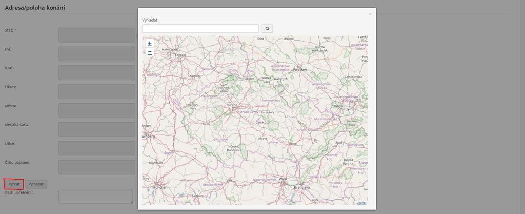Select the PSČ input field

(97, 54)
